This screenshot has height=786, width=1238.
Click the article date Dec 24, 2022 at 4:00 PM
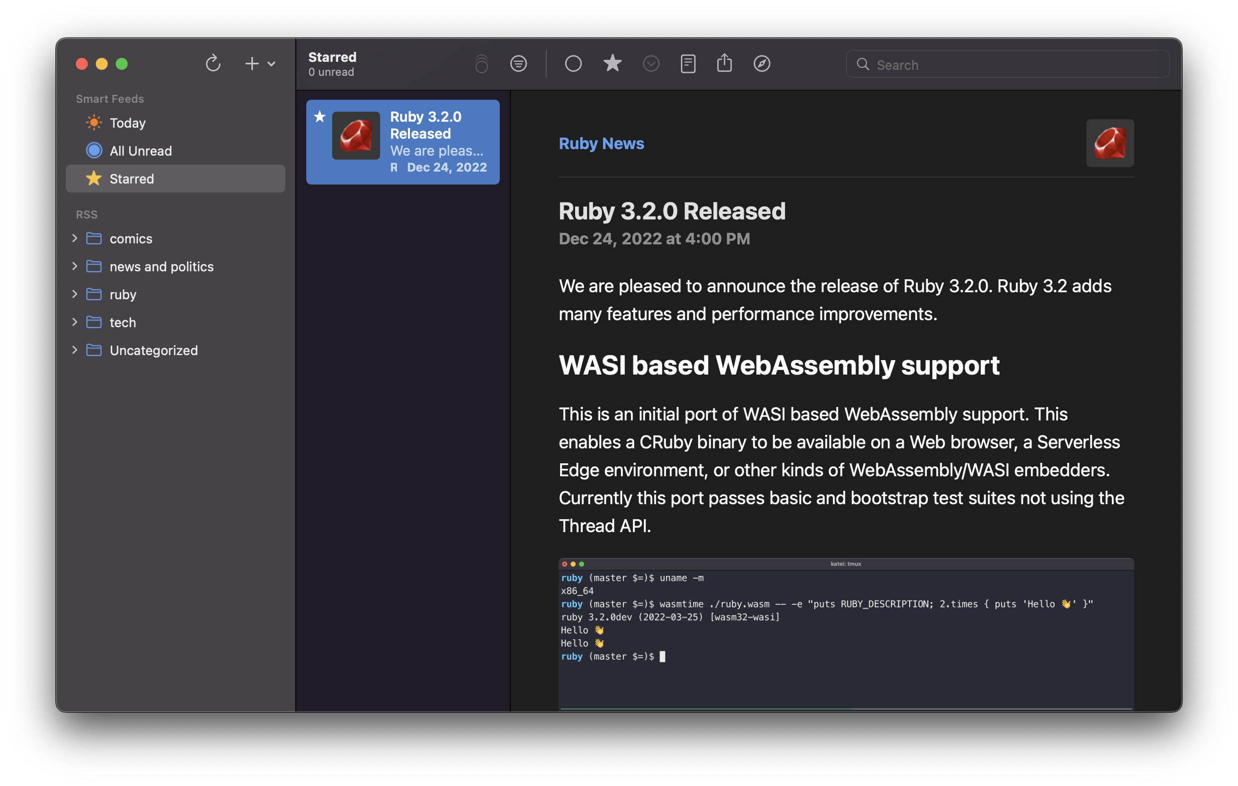pos(654,238)
